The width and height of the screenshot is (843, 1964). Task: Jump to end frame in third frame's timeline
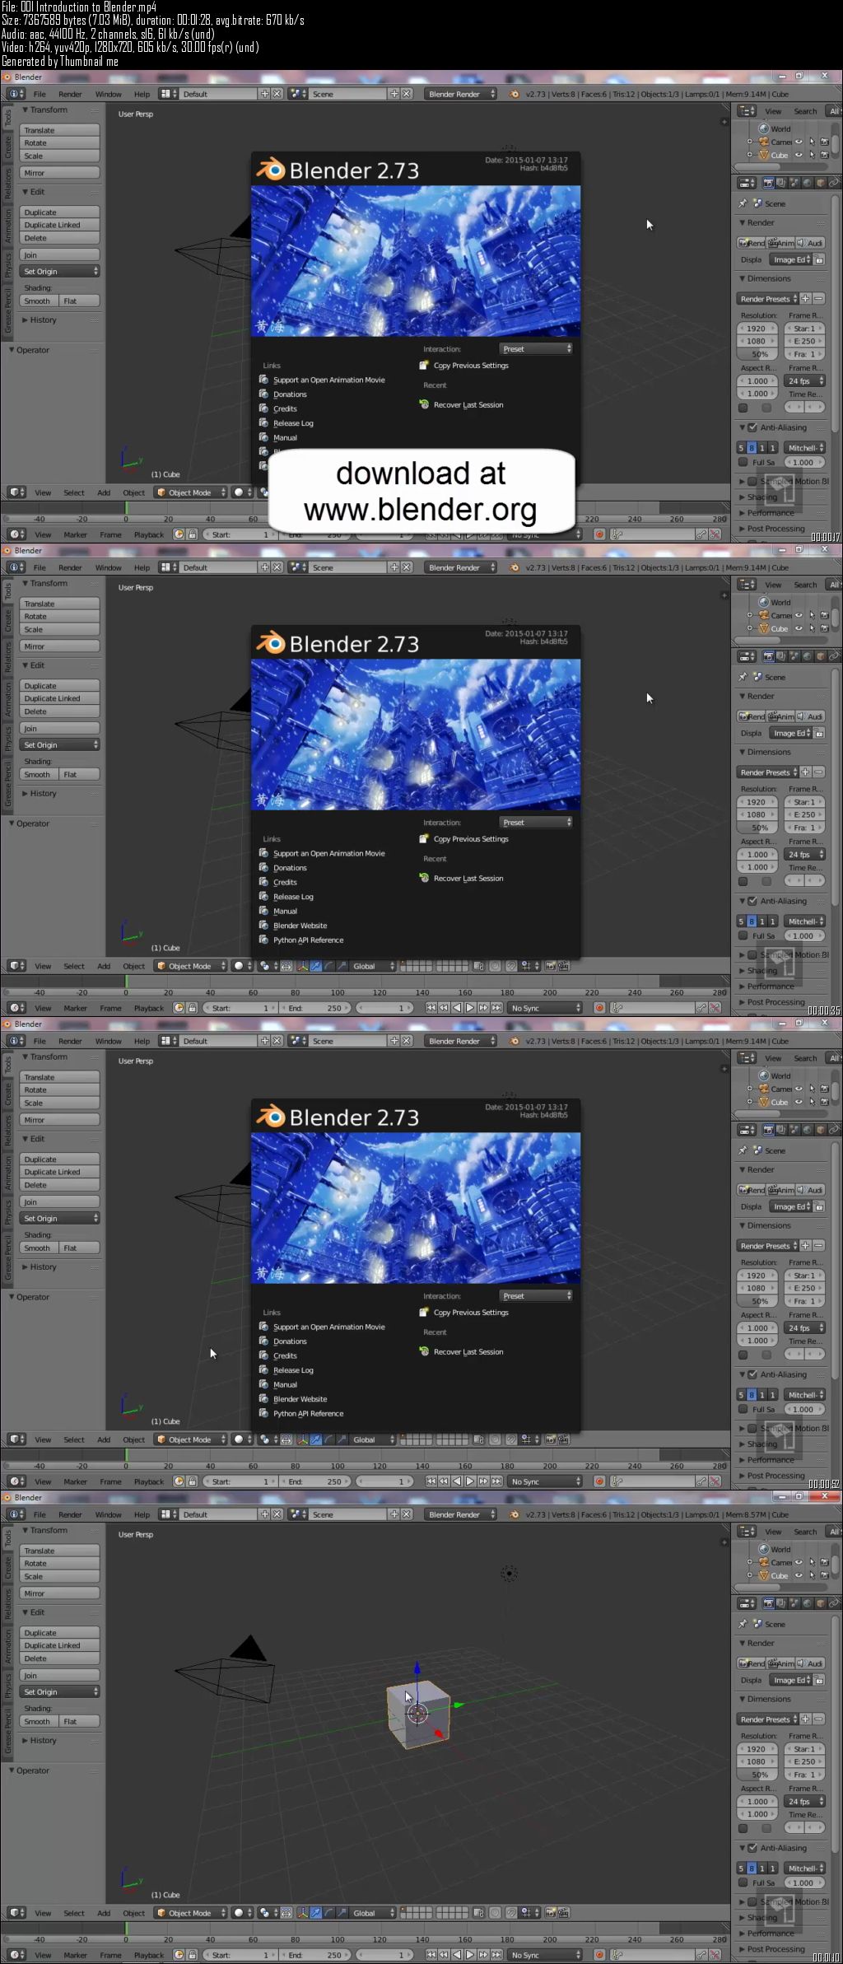click(496, 1481)
